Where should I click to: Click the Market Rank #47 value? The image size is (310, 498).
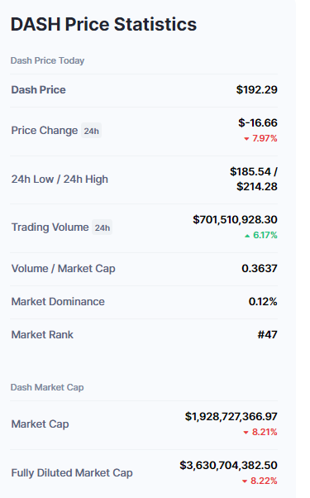click(x=268, y=335)
